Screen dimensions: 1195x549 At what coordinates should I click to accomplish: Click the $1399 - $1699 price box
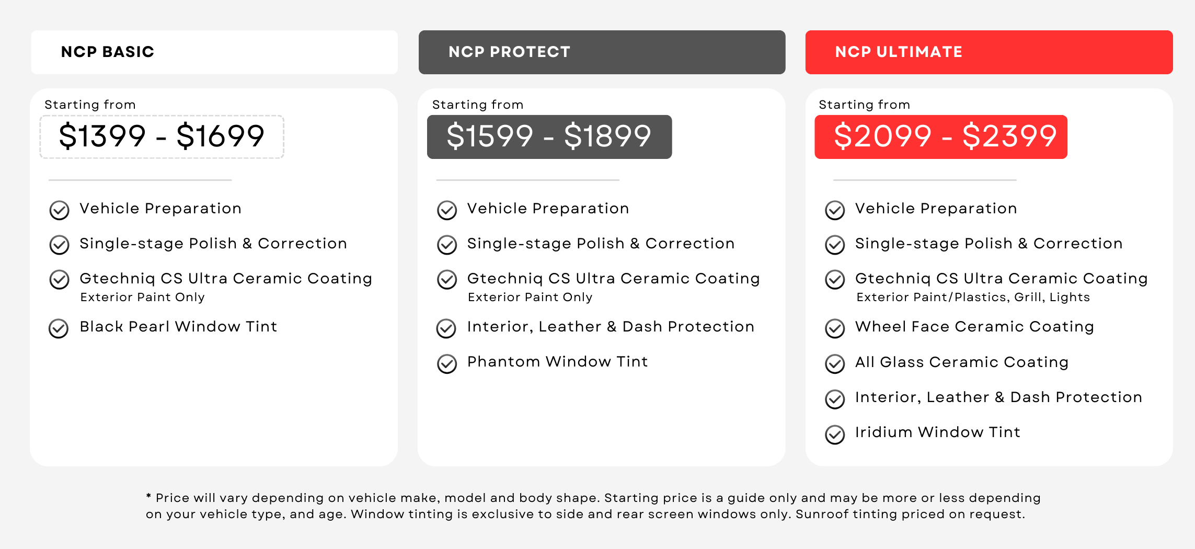tap(162, 137)
